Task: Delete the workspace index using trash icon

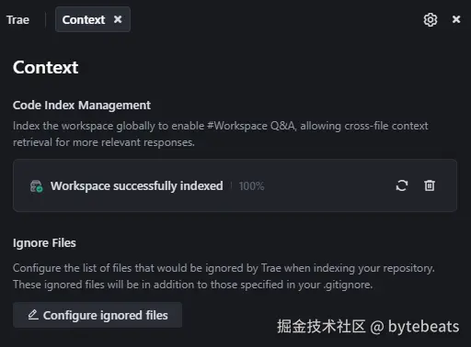Action: coord(430,185)
